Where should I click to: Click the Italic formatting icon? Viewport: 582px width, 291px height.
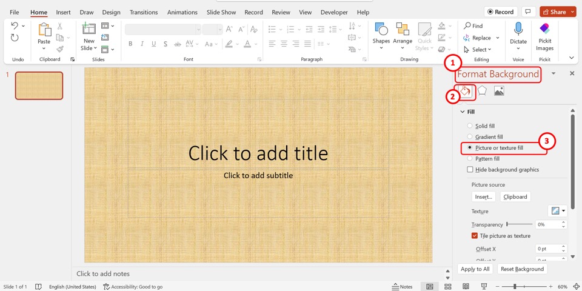142,44
